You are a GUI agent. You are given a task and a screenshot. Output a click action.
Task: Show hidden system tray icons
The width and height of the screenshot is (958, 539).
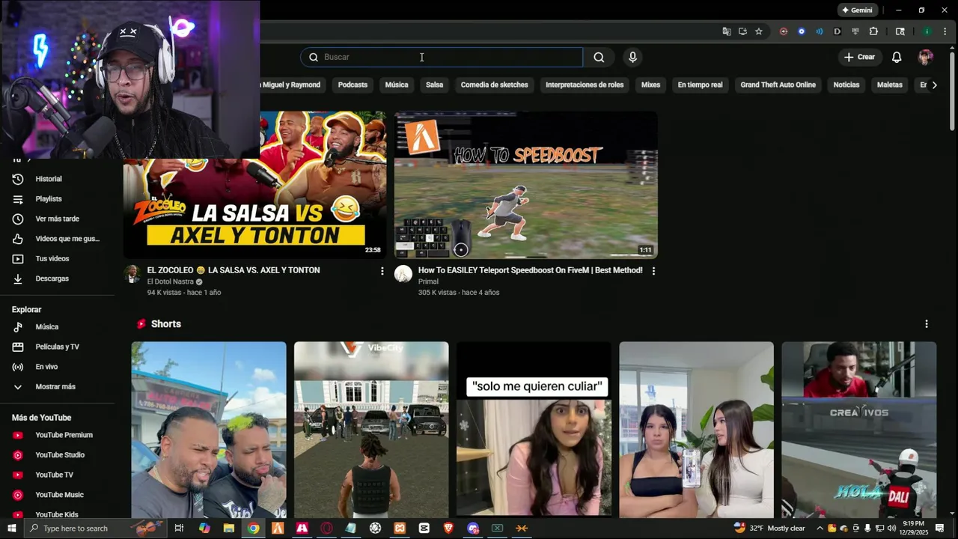coord(820,529)
